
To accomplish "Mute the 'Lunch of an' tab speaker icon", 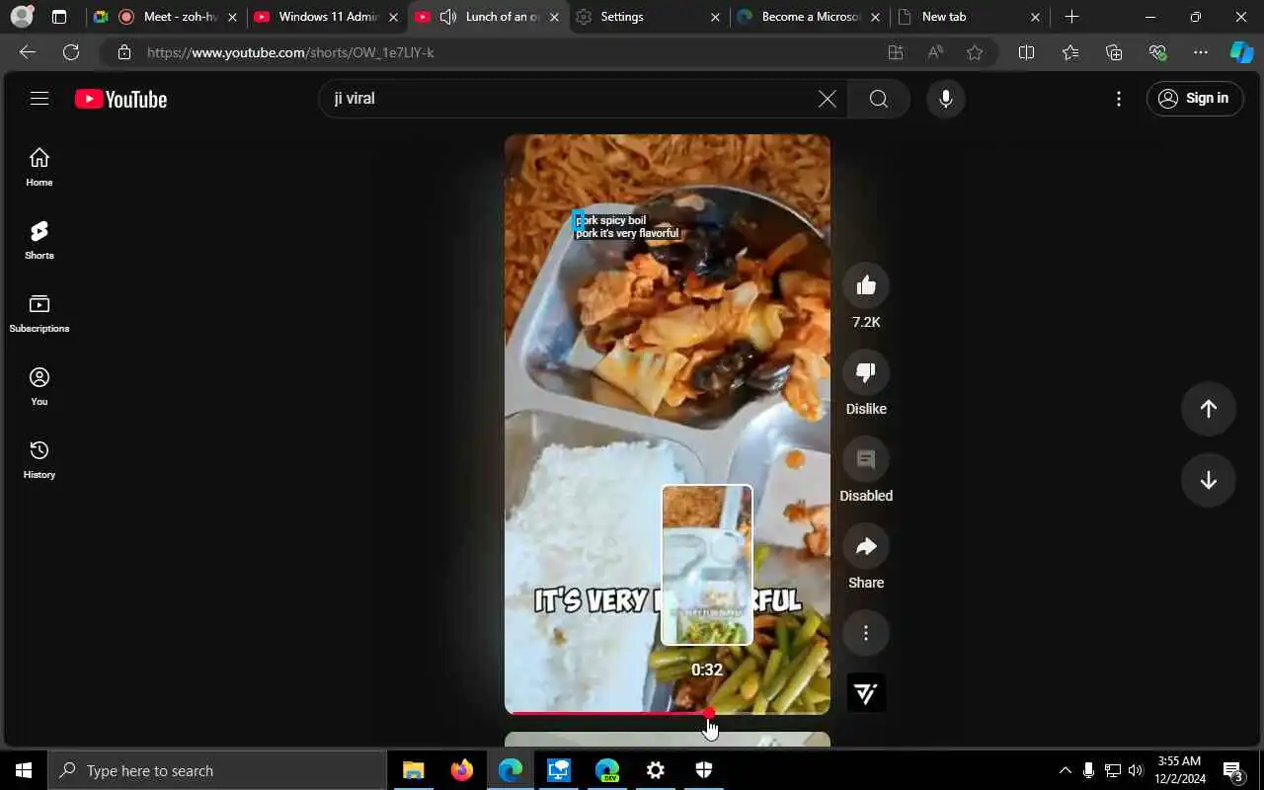I will (x=447, y=17).
